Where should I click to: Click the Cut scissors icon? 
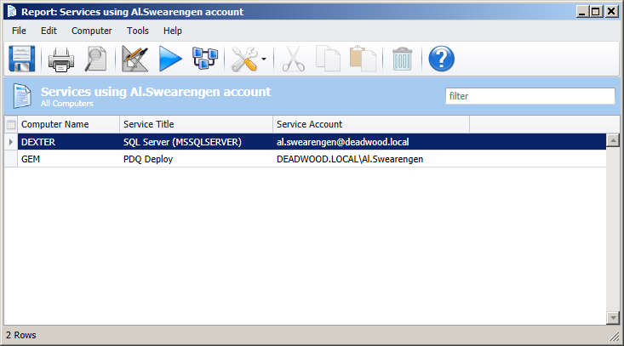294,60
